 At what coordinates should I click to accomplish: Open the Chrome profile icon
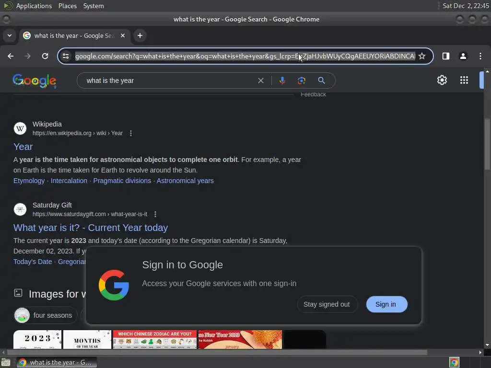(x=463, y=56)
